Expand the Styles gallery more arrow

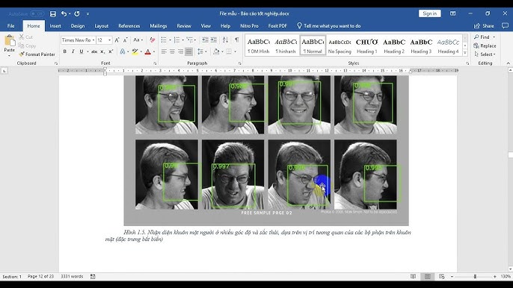coord(465,52)
